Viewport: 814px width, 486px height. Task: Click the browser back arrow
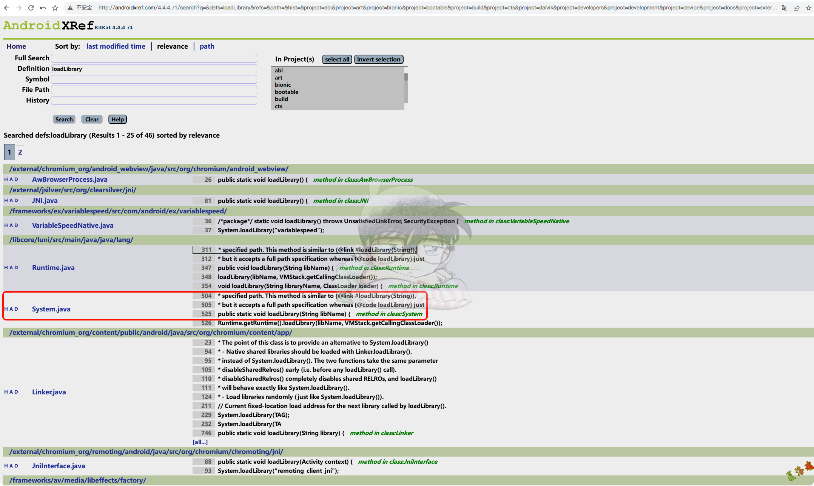[x=7, y=8]
